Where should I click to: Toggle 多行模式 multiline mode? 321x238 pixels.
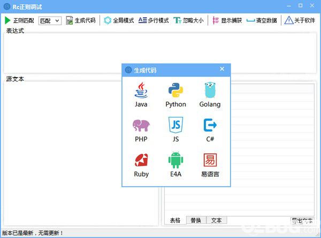pyautogui.click(x=154, y=20)
